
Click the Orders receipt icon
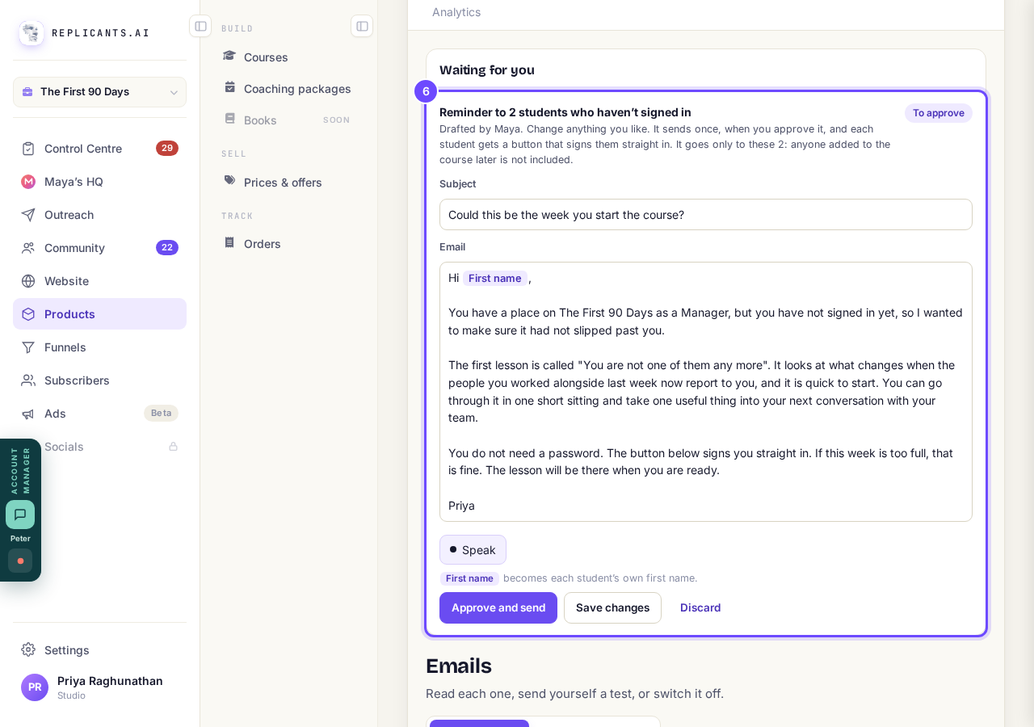pos(229,242)
